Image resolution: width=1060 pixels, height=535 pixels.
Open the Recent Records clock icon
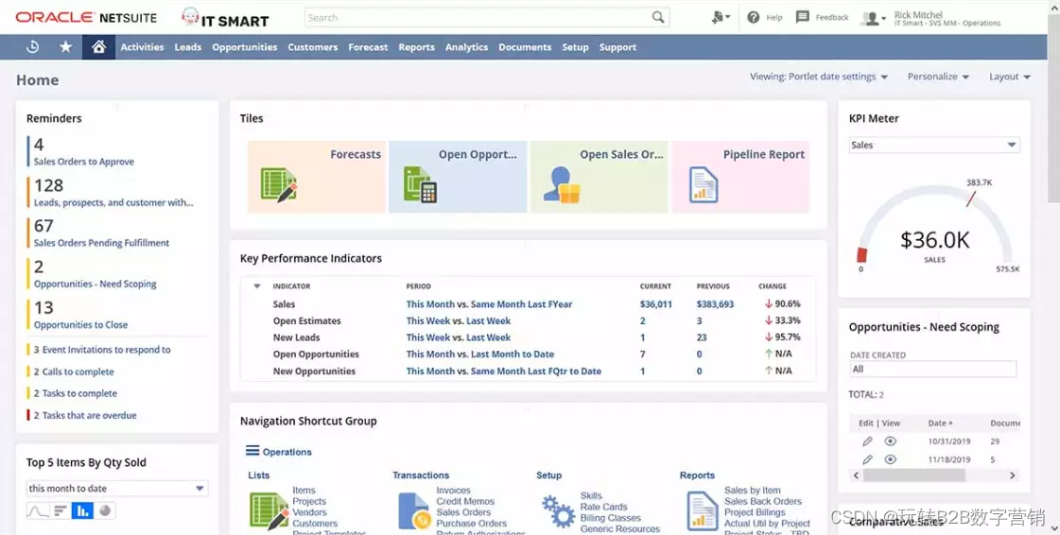32,47
